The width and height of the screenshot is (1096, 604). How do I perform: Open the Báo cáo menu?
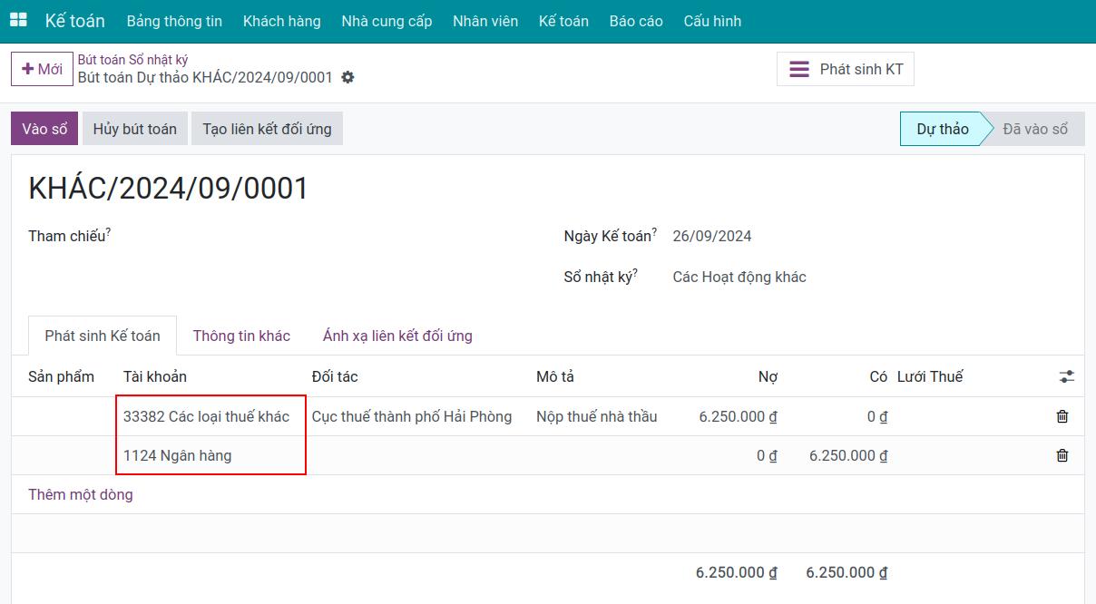click(x=636, y=21)
